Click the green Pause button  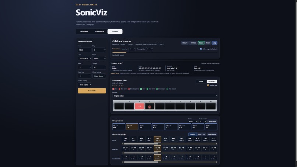[x=201, y=43]
